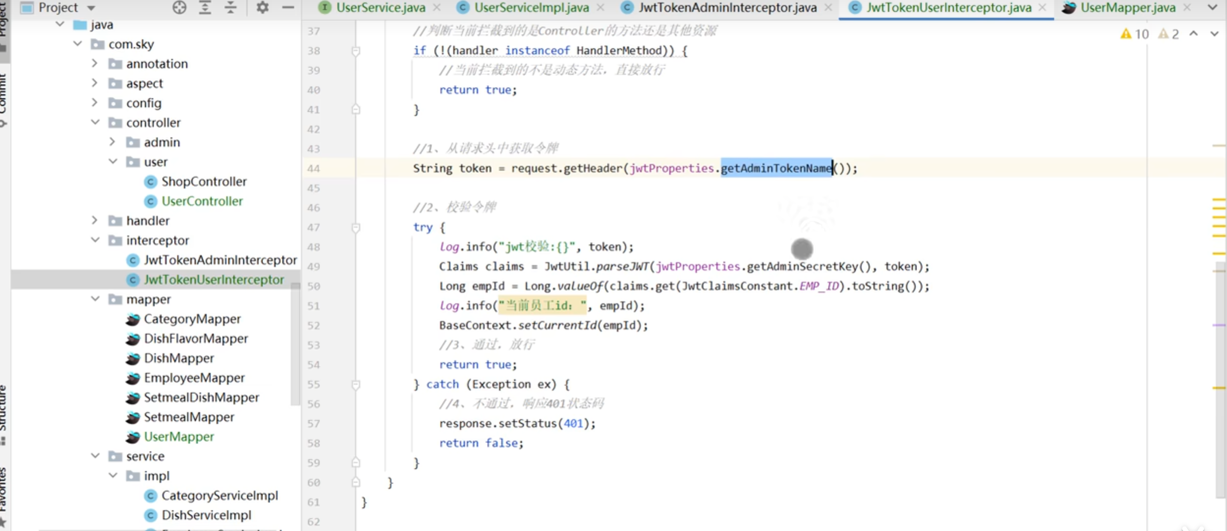This screenshot has height=531, width=1227.
Task: Switch to the JwtTokenAdminInterceptor.java tab
Action: tap(727, 8)
